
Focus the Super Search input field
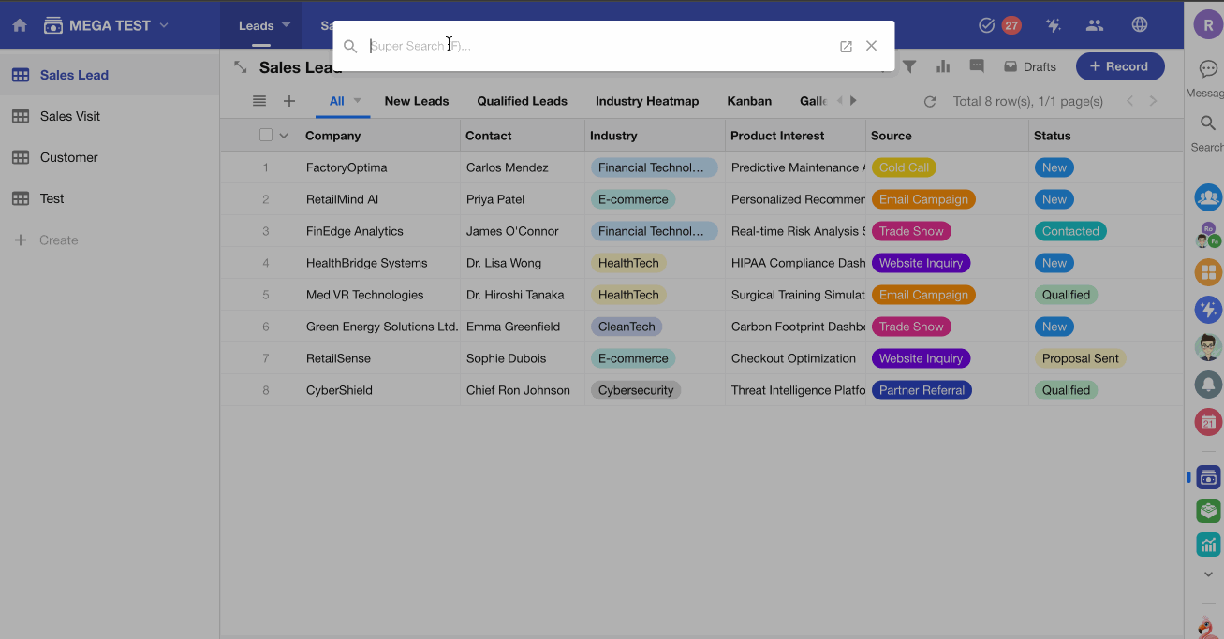(599, 46)
